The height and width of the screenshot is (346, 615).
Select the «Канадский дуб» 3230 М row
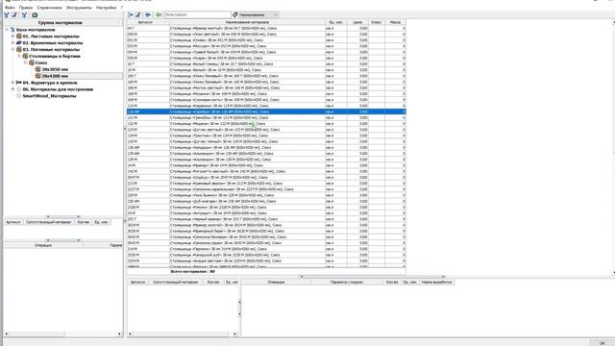point(266,255)
